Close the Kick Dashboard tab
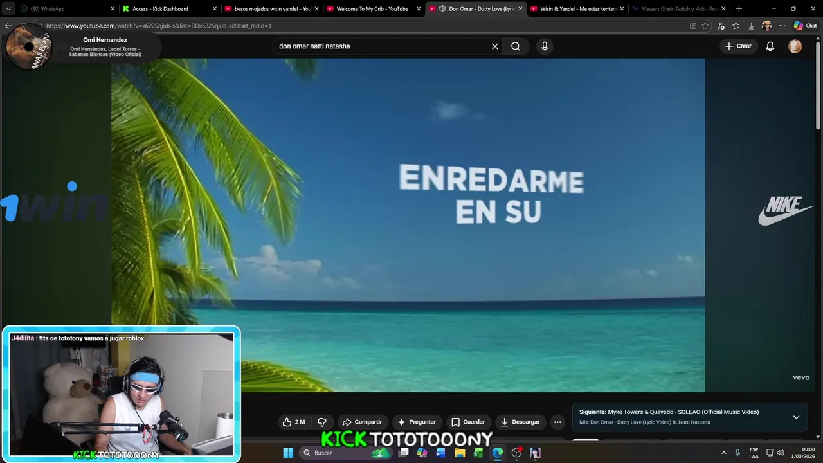The height and width of the screenshot is (463, 823). click(x=215, y=9)
